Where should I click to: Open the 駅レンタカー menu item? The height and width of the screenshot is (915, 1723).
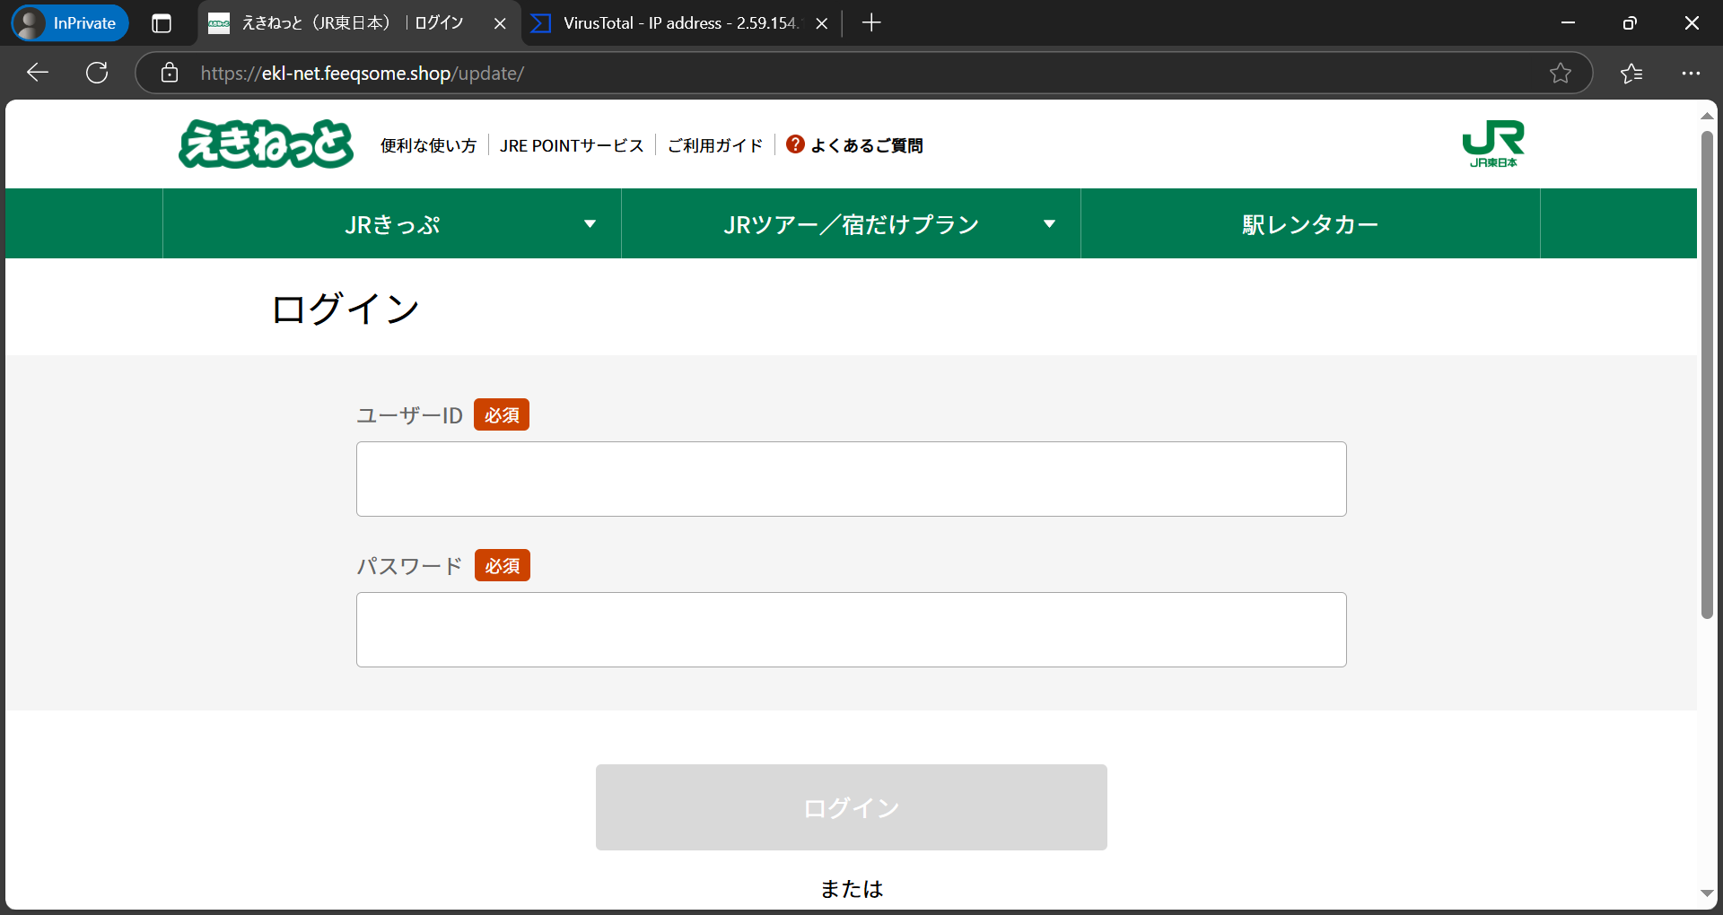(1310, 223)
